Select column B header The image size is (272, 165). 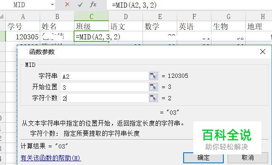click(x=57, y=17)
